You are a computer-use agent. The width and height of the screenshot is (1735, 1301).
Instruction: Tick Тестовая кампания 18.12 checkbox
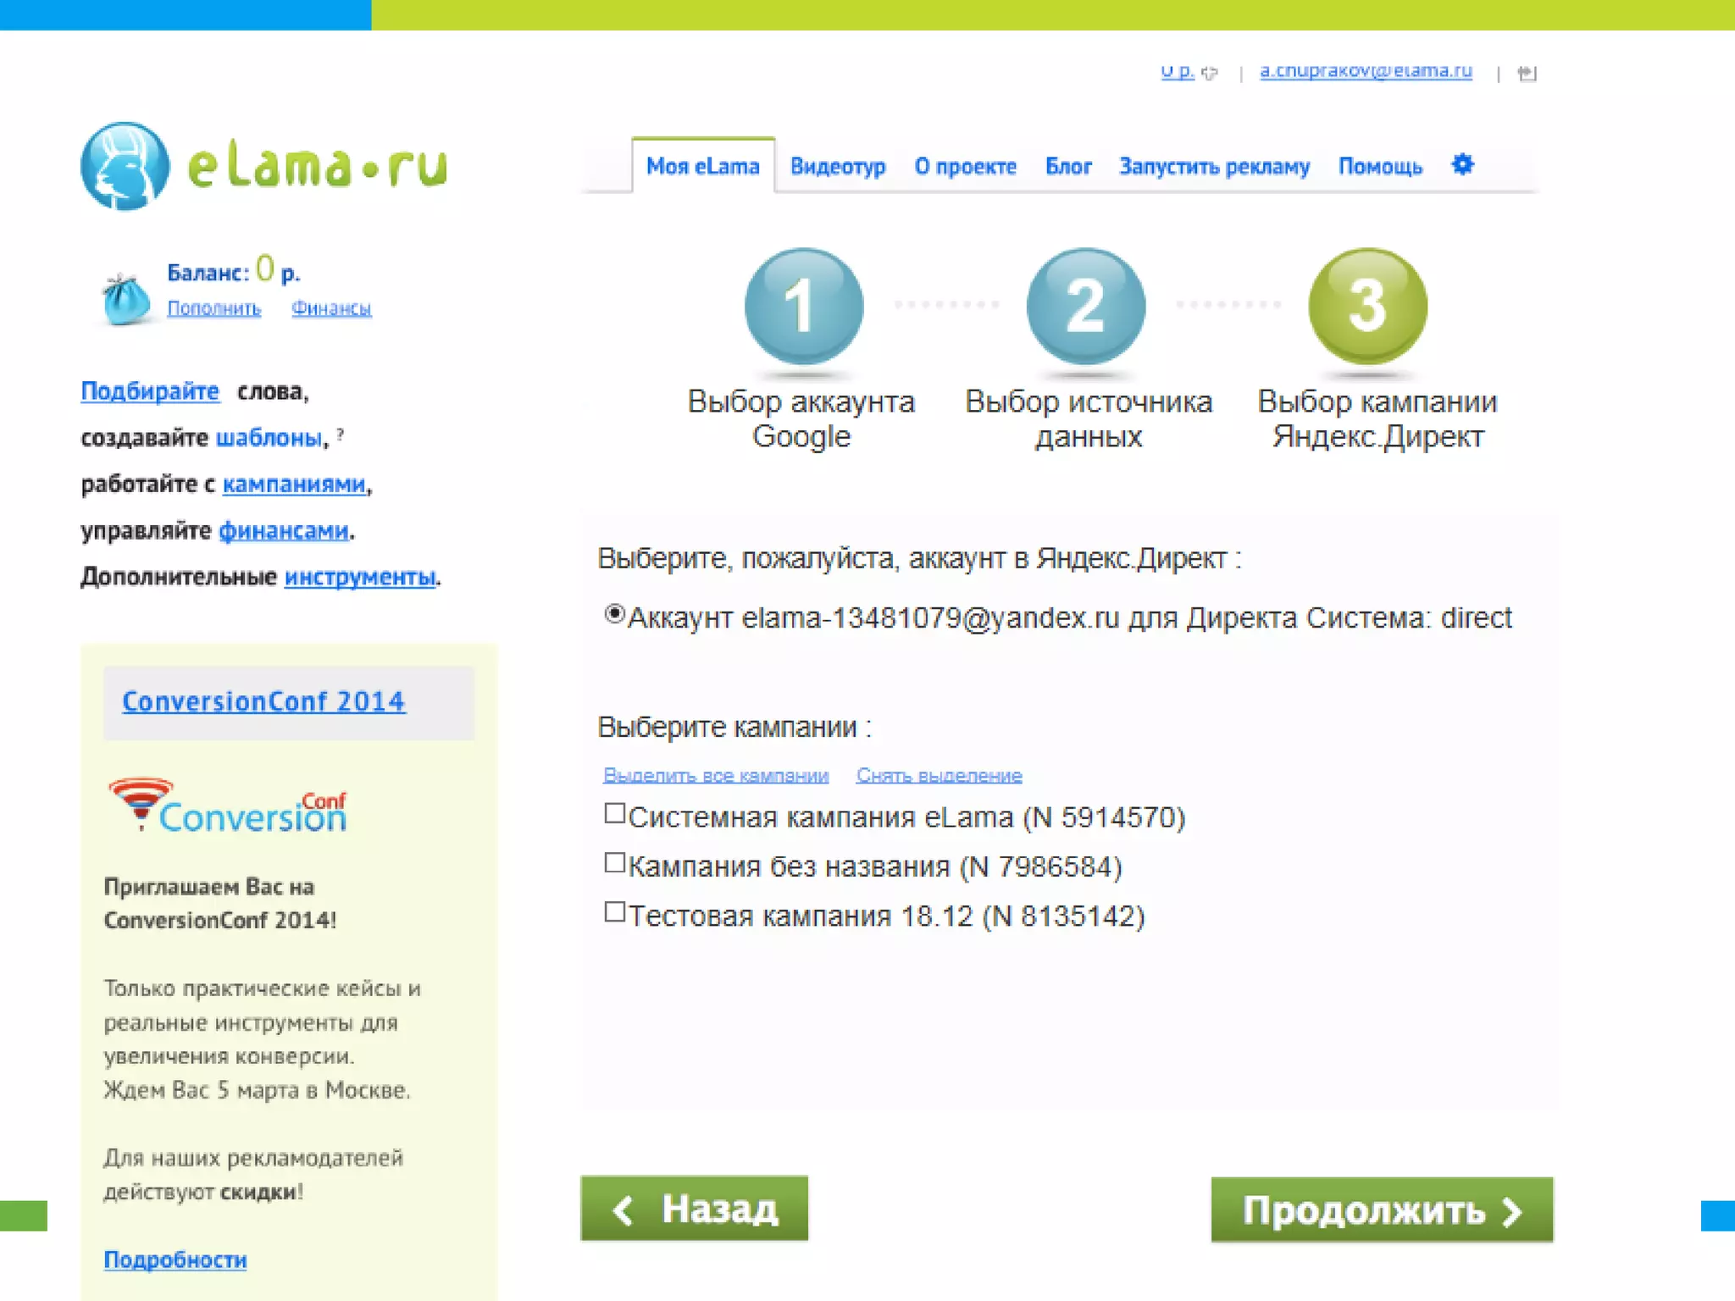614,912
